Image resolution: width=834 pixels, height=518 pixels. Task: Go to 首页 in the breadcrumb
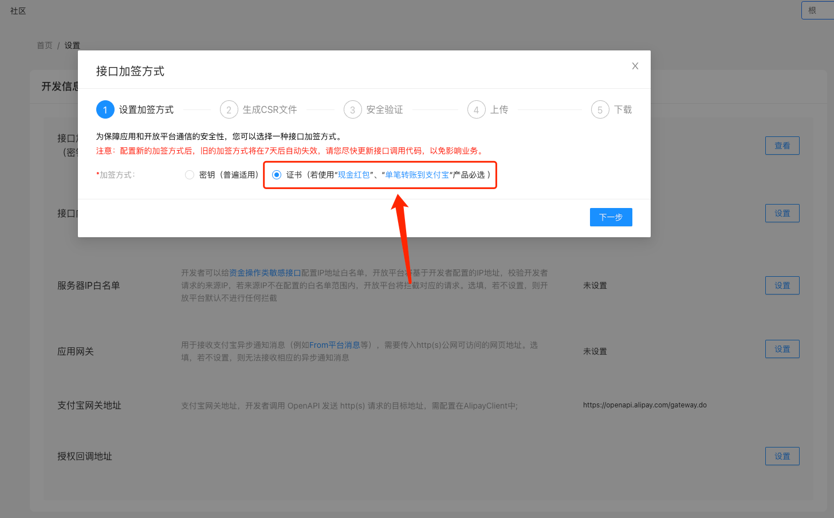point(45,45)
